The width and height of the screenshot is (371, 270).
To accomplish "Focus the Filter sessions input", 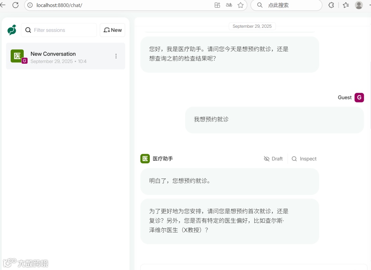I will pyautogui.click(x=59, y=30).
